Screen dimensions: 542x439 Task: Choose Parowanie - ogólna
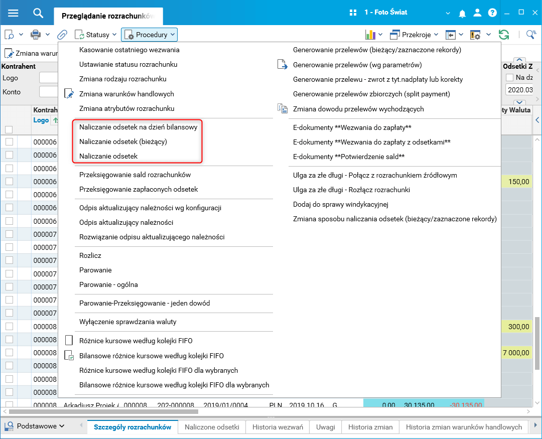pyautogui.click(x=108, y=284)
